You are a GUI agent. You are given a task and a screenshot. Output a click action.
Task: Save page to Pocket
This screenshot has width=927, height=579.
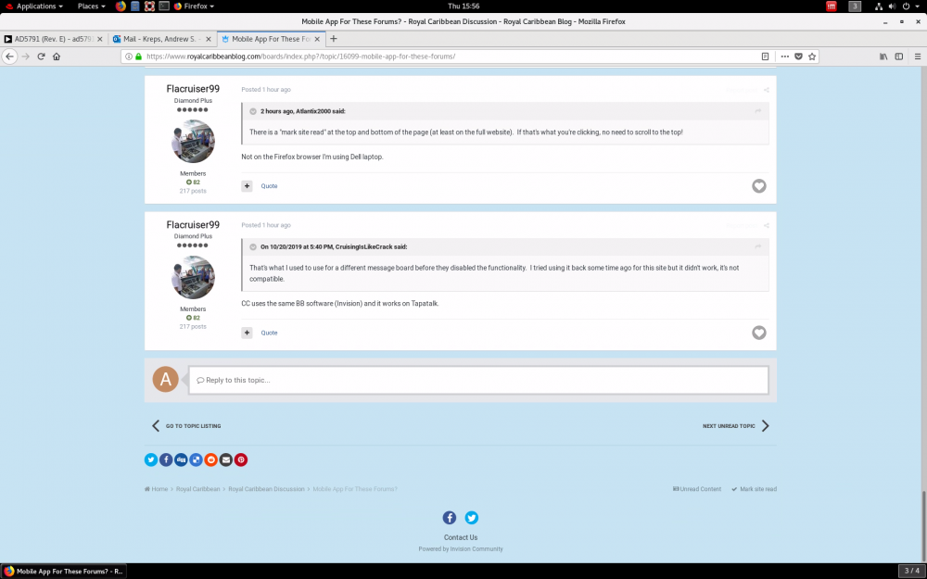pyautogui.click(x=798, y=57)
